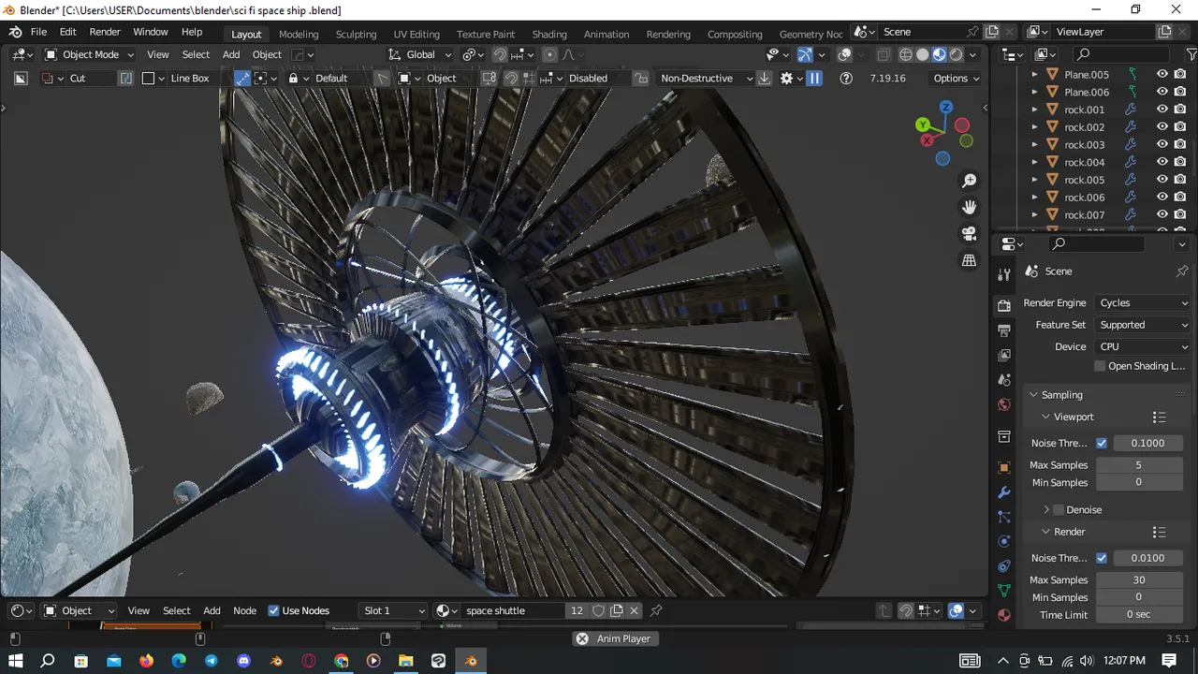Click the zoom magnifier viewport icon

click(969, 181)
